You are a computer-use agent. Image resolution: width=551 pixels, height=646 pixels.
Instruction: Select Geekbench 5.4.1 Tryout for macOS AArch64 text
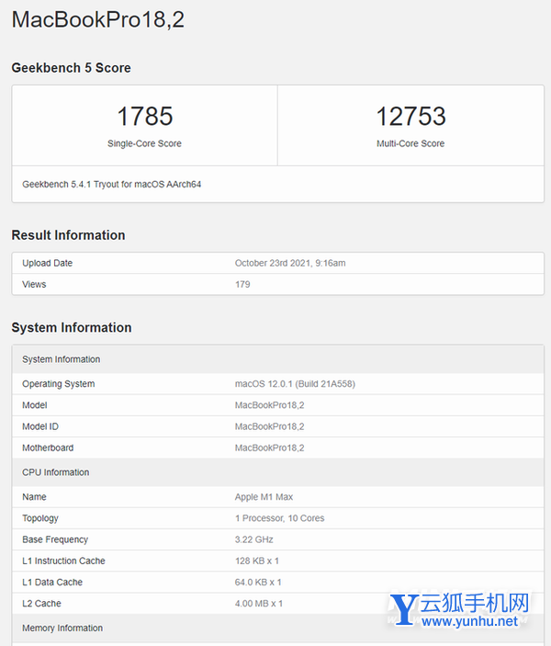tap(112, 184)
